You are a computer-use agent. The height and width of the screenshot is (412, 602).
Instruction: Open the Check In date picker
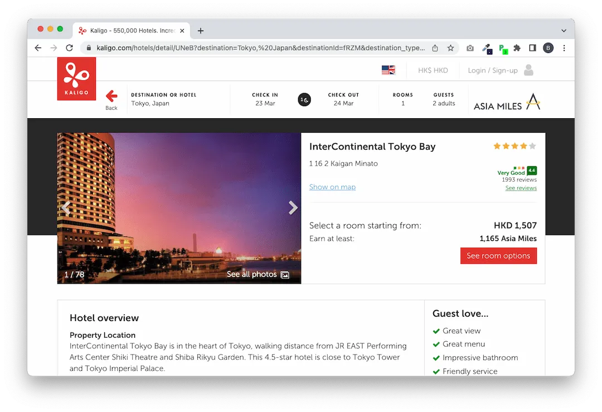click(265, 99)
